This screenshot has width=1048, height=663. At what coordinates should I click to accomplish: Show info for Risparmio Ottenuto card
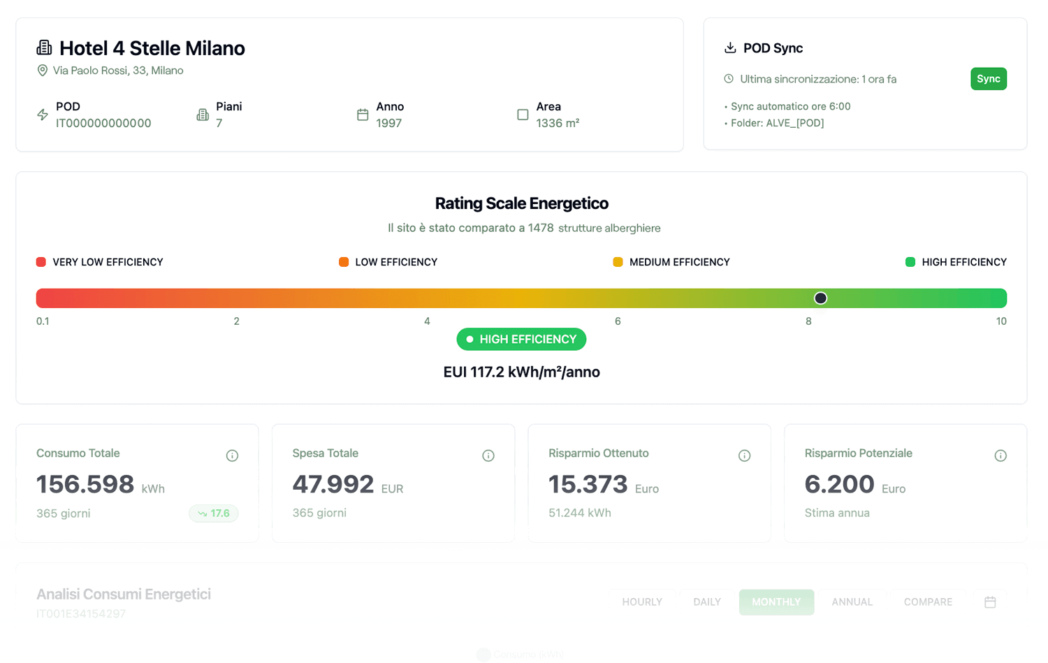(745, 456)
